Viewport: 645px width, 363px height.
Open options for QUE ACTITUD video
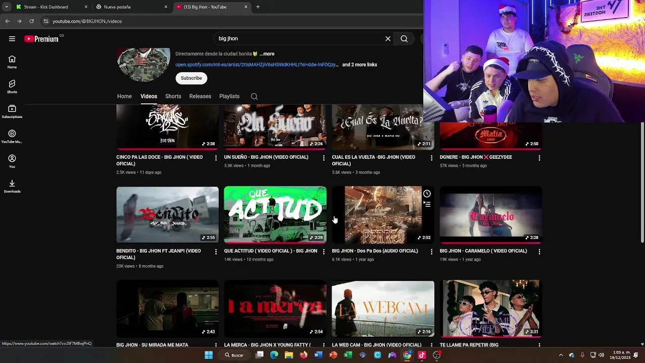(x=324, y=252)
